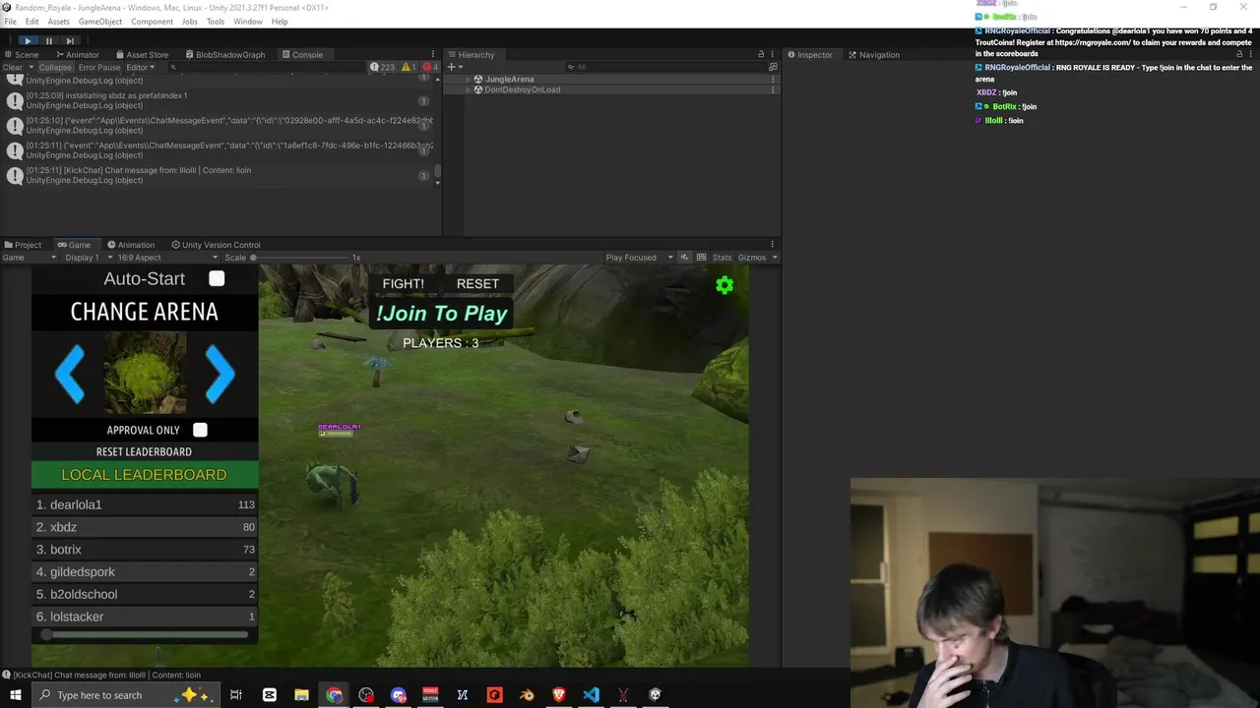Open the Gizmos dropdown arrow
Image resolution: width=1260 pixels, height=708 pixels.
(775, 258)
